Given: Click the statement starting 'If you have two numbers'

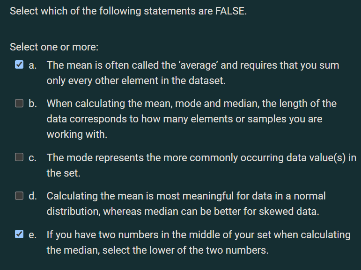Looking at the screenshot, I should pos(199,242).
